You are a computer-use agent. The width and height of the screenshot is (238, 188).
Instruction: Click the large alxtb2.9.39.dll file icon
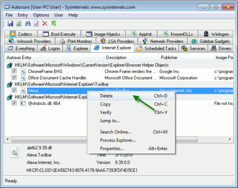point(14,153)
